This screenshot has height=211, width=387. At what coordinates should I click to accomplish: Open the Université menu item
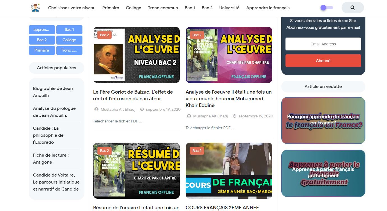click(229, 8)
